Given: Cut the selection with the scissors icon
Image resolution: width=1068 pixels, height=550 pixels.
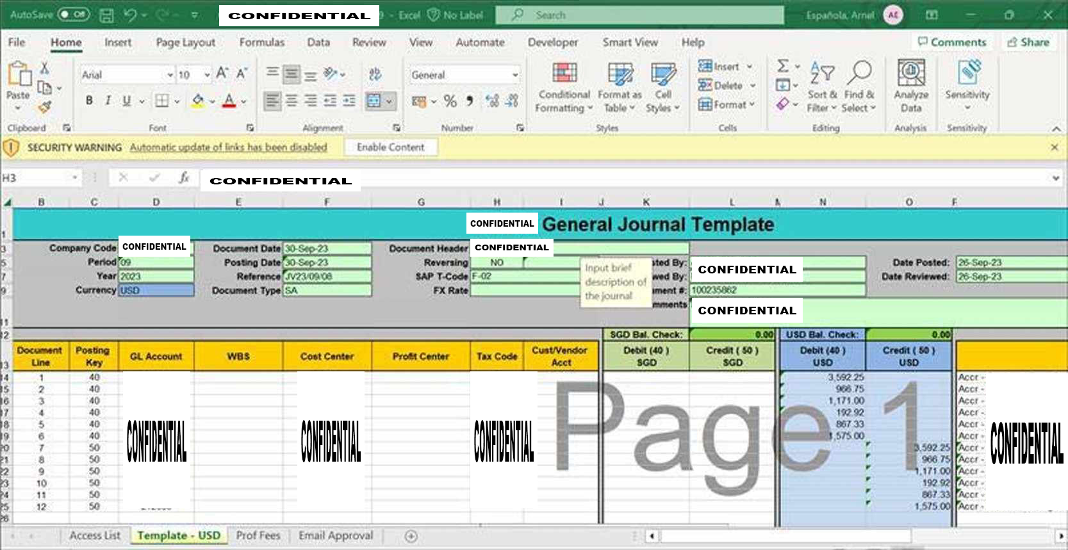Looking at the screenshot, I should click(x=44, y=67).
